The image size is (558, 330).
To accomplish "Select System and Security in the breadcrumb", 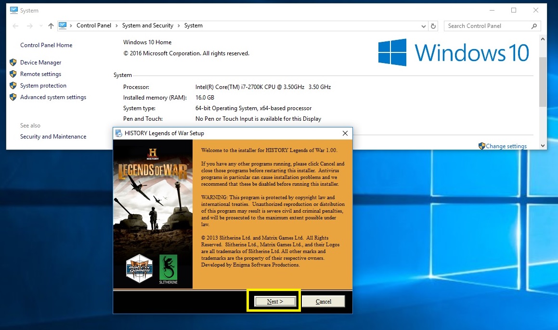I will click(148, 25).
